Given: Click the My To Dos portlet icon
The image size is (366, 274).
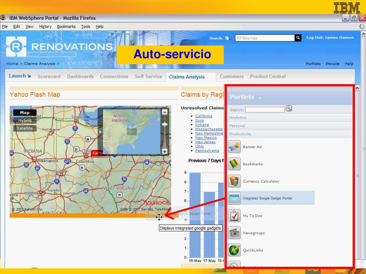Looking at the screenshot, I should click(x=234, y=216).
